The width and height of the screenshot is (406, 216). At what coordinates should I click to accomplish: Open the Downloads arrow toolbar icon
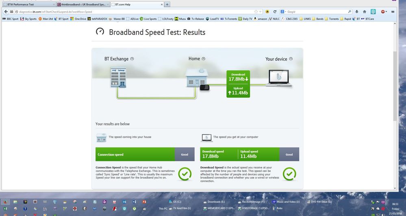[x=356, y=12]
